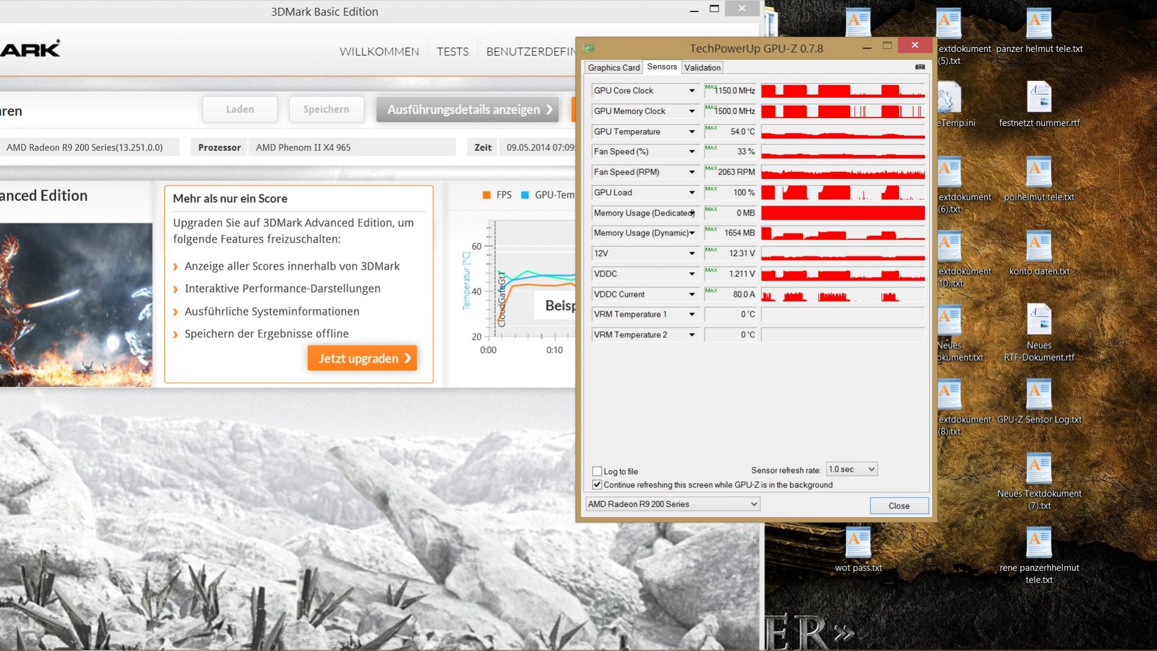
Task: Select the GPU-Z Sensor Log.txt desktop icon
Action: pyautogui.click(x=1039, y=402)
